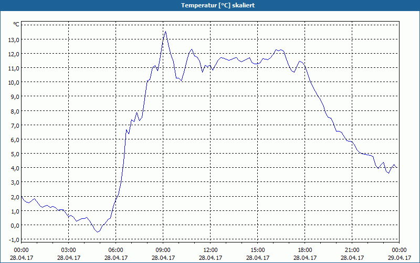Click the 'Temperatur [°C] skaliert' title bar

[x=210, y=5]
